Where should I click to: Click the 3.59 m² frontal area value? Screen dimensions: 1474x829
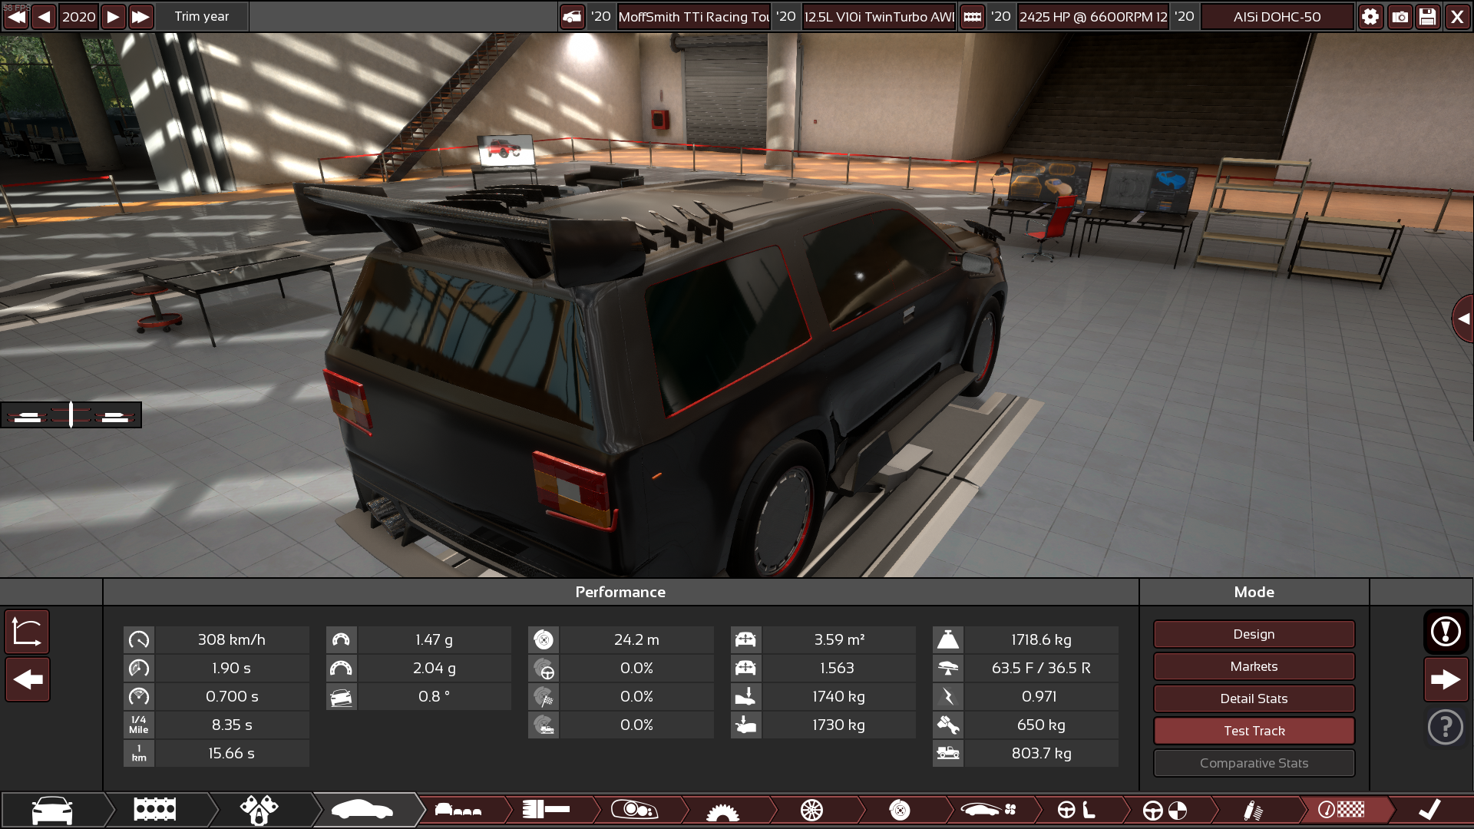(x=839, y=639)
